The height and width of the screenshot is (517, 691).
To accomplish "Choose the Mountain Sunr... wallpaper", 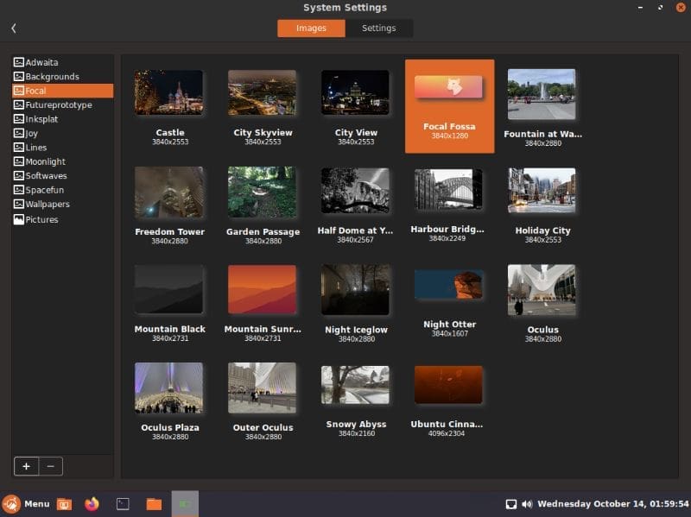I will pyautogui.click(x=263, y=289).
